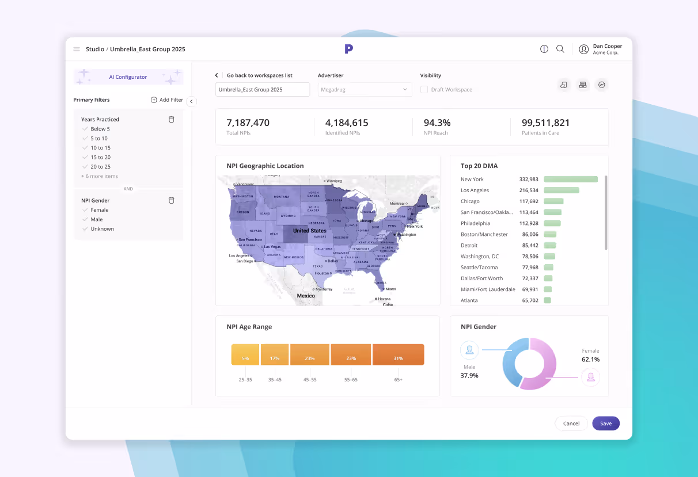Expand 6 more items in Years Practiced
The width and height of the screenshot is (698, 477).
(100, 176)
